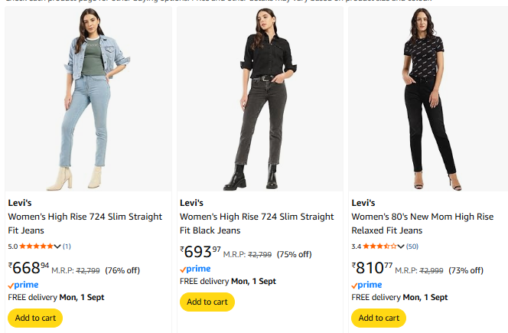View the single review count (1)
Image resolution: width=508 pixels, height=333 pixels.
[x=67, y=246]
